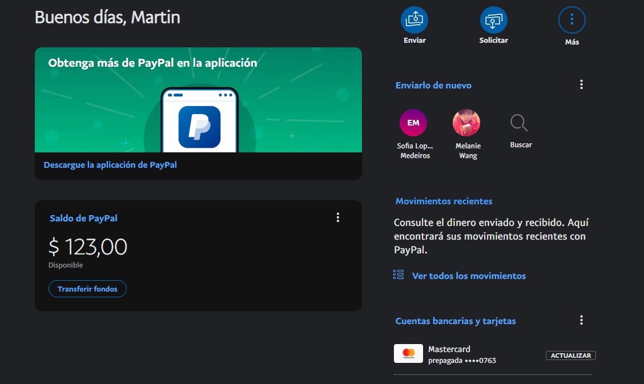
Task: Open the Enviarlo de nuevo heading link
Action: 433,86
